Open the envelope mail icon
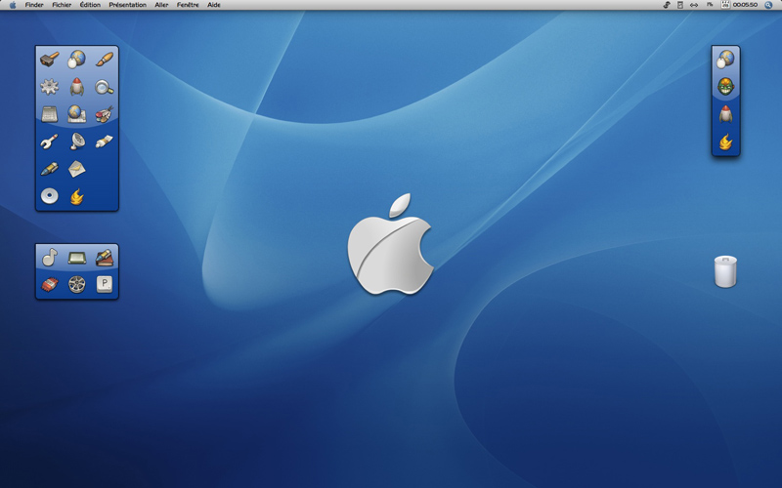The image size is (782, 488). click(76, 169)
